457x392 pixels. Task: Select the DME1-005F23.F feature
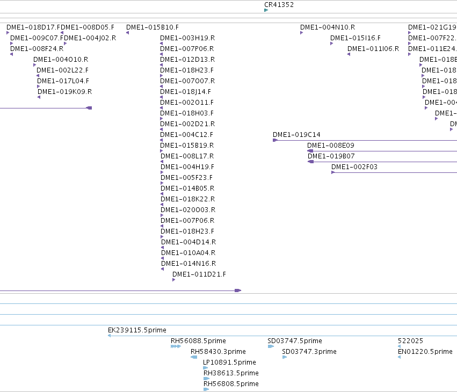click(186, 178)
